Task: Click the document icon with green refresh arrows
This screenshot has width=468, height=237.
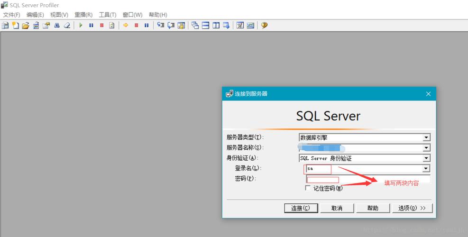Action: [112, 26]
